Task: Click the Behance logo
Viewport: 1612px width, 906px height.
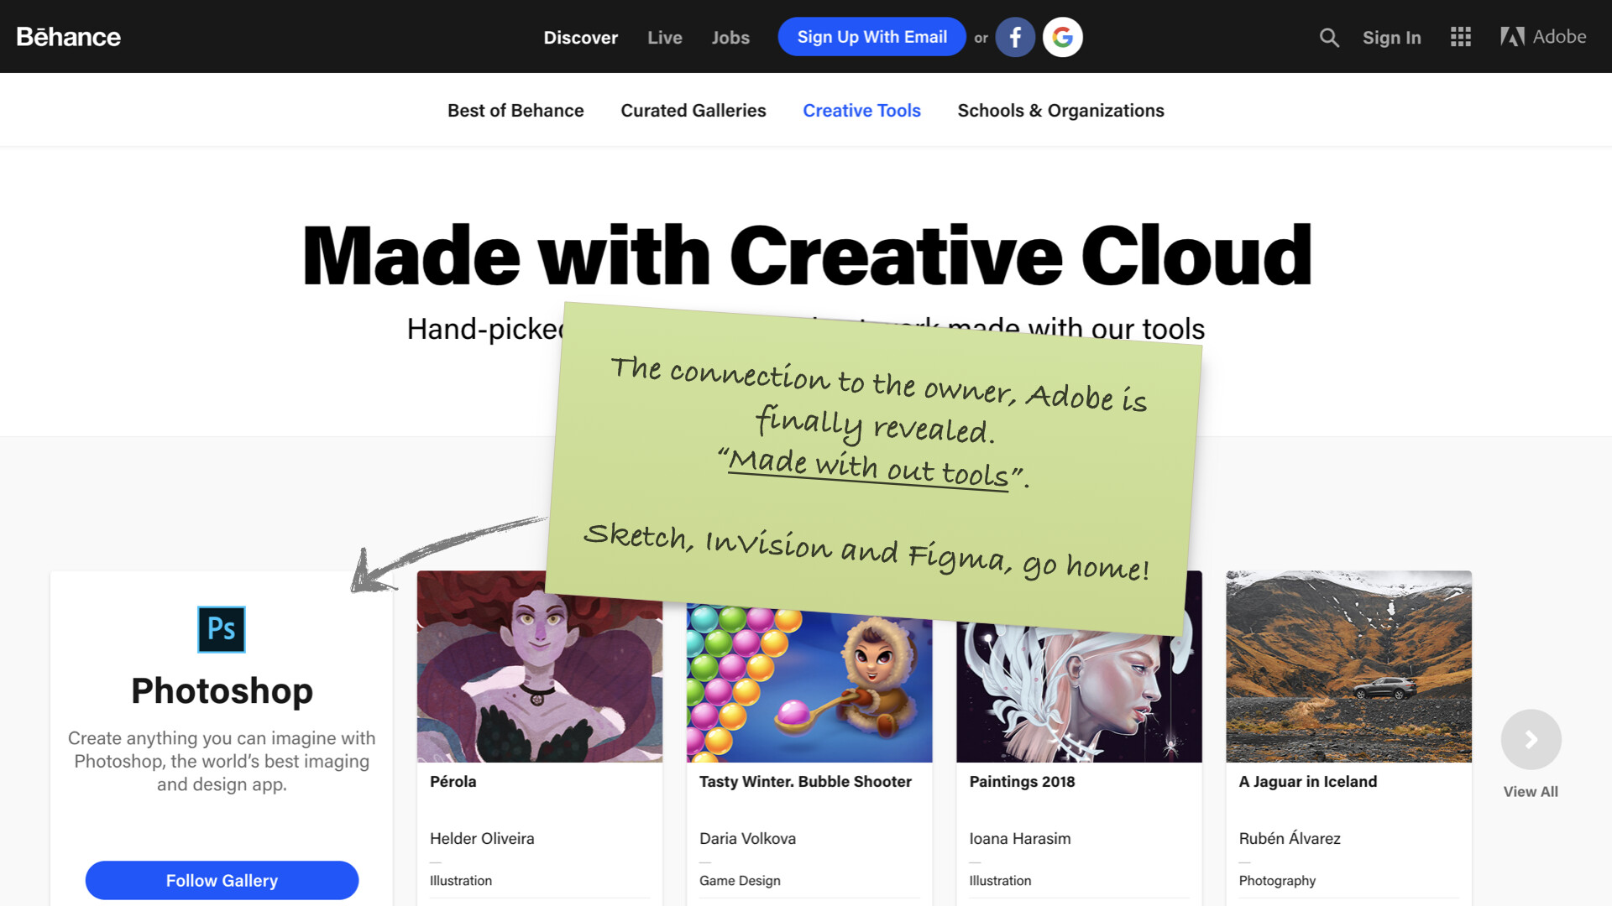Action: click(69, 37)
